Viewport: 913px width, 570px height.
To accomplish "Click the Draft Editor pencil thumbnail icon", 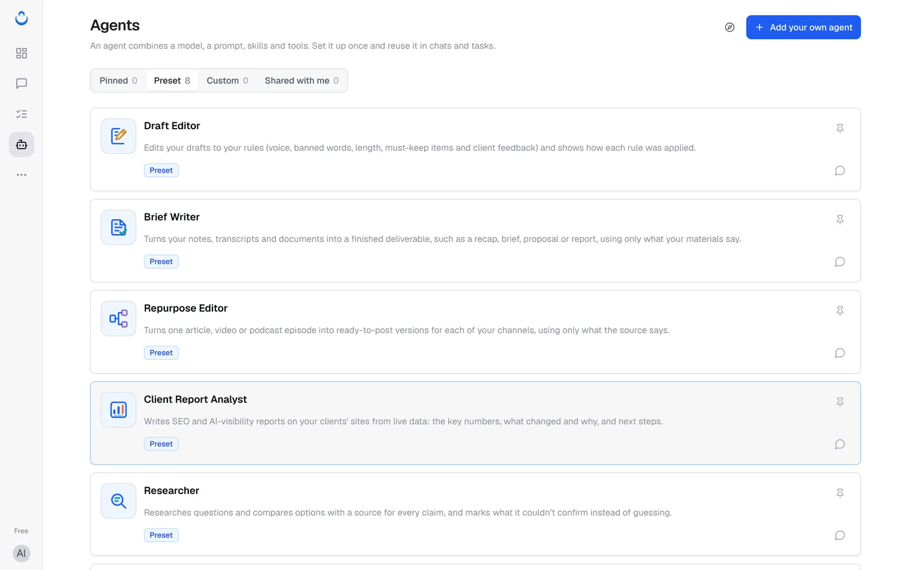I will click(x=119, y=136).
